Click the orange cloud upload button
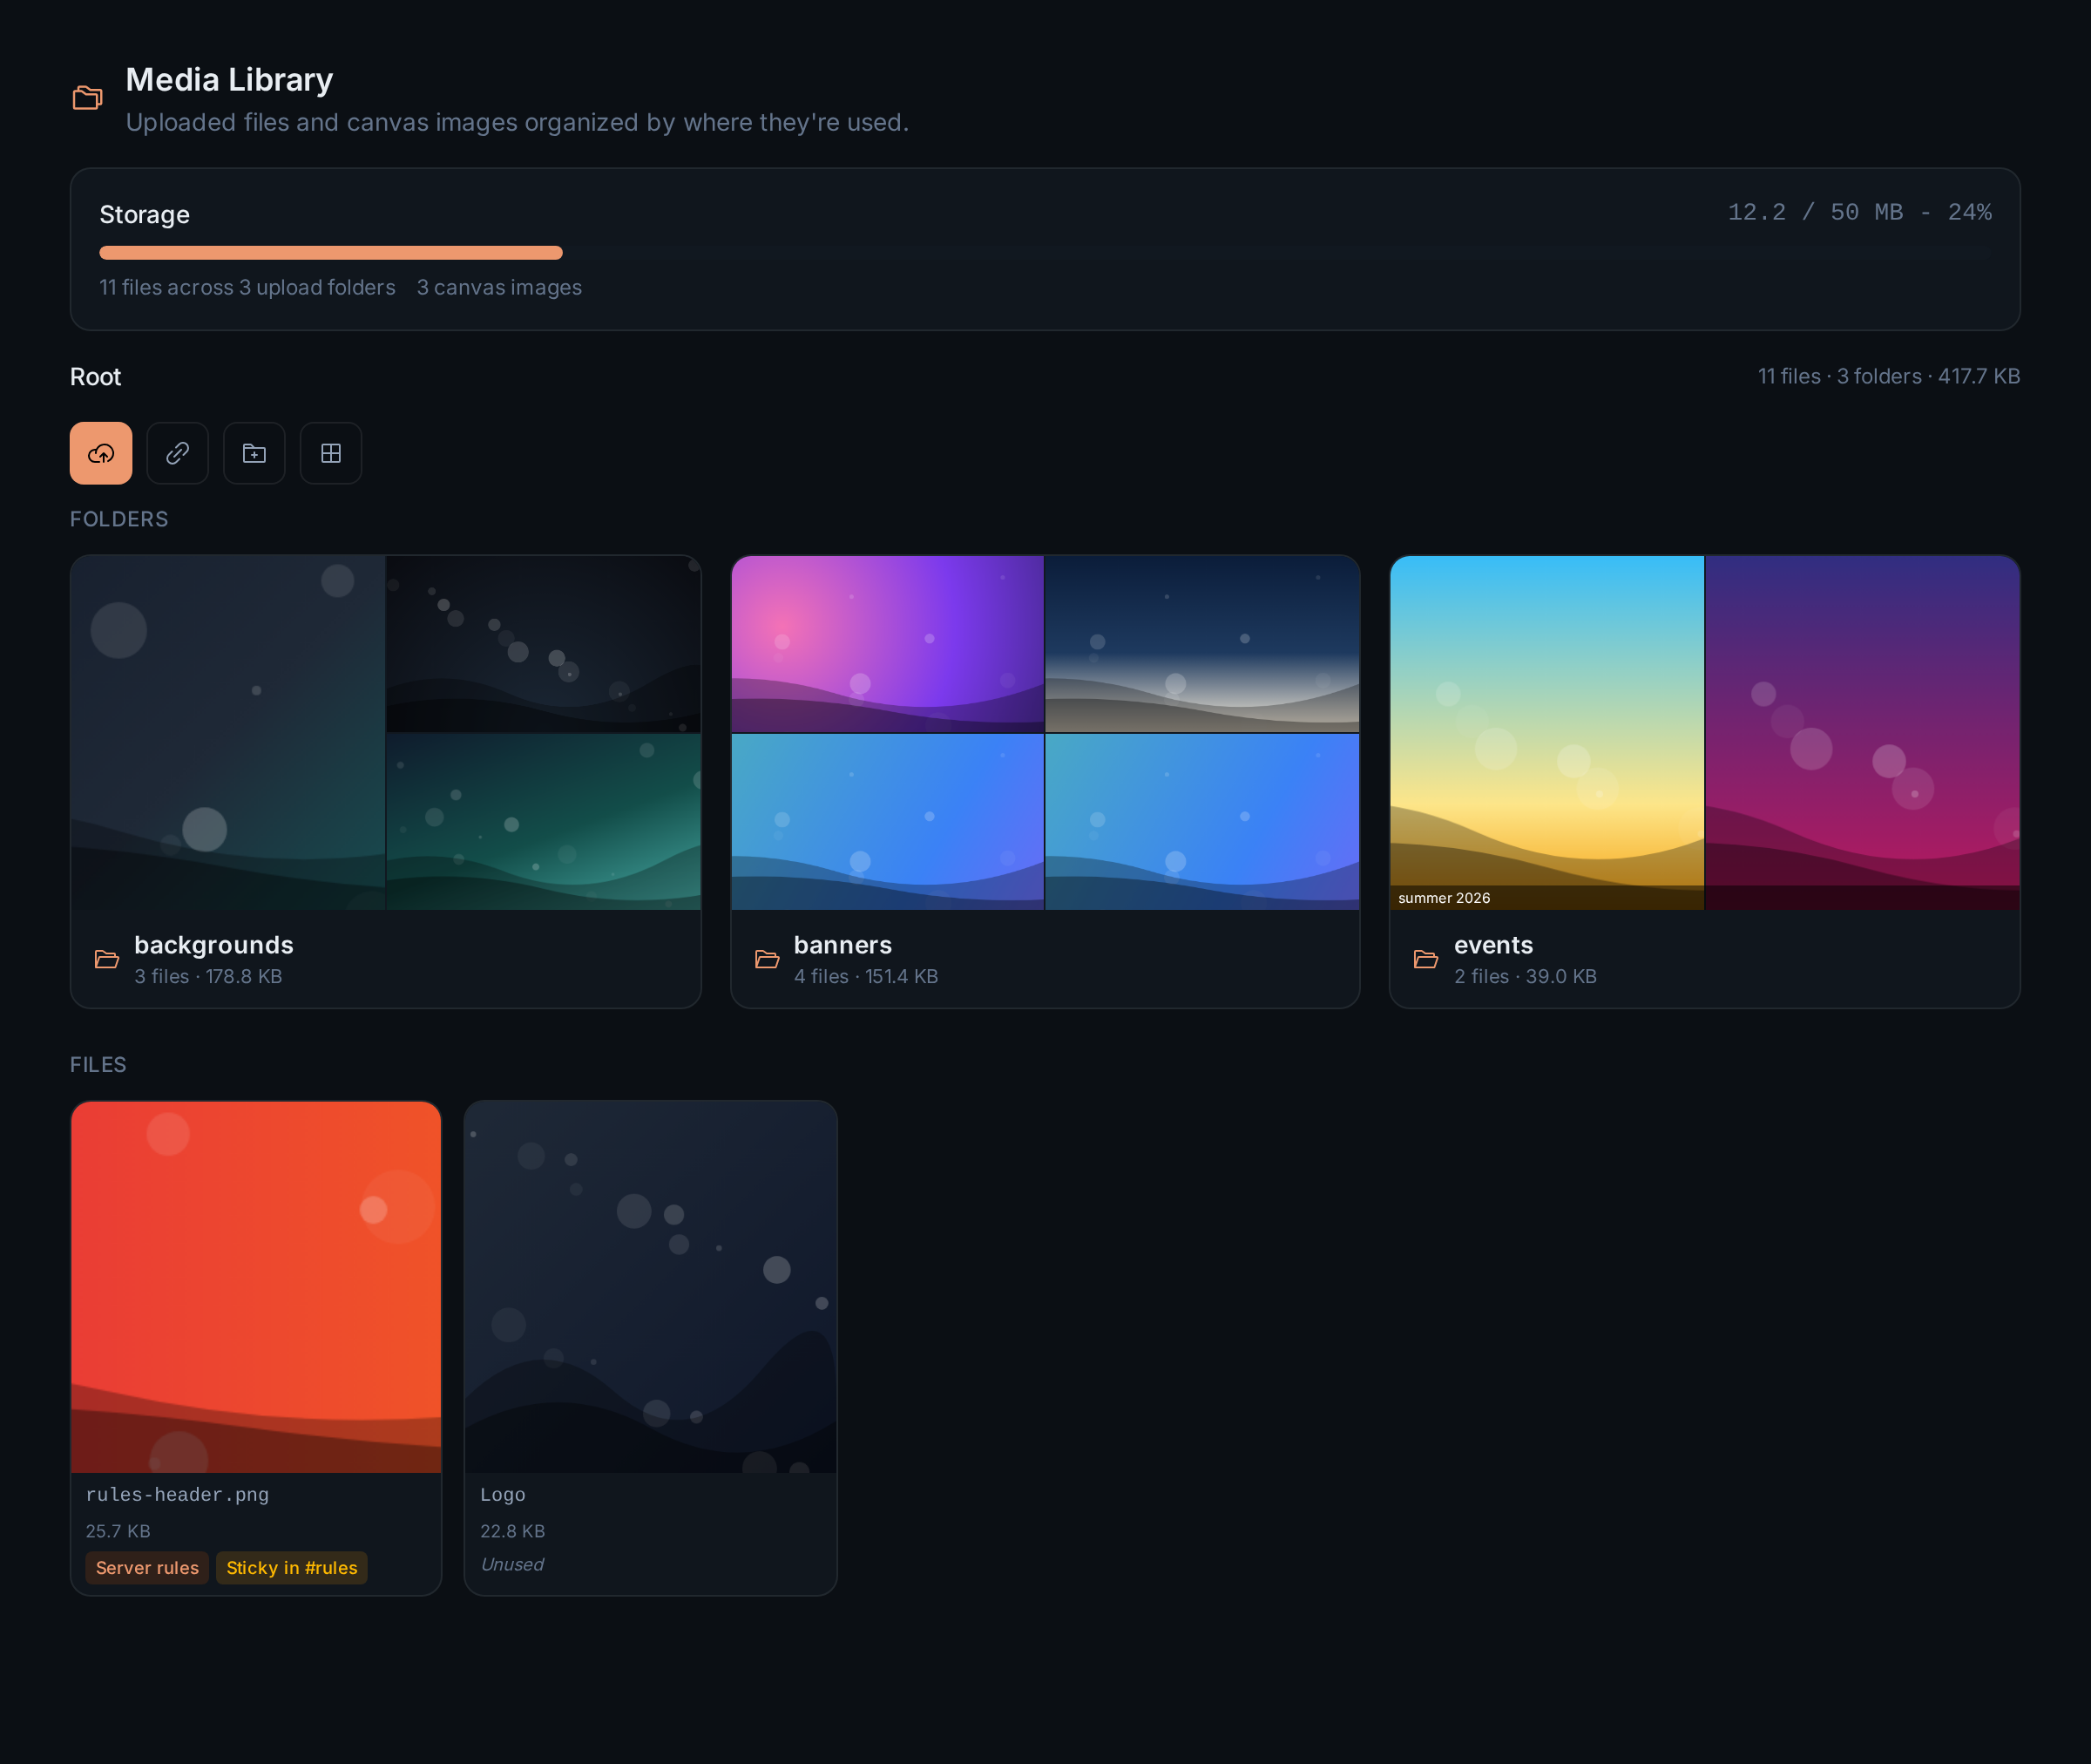This screenshot has height=1764, width=2091. 101,453
